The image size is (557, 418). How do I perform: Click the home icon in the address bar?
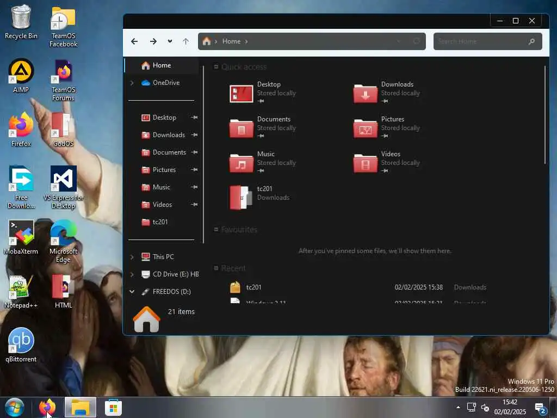click(206, 41)
